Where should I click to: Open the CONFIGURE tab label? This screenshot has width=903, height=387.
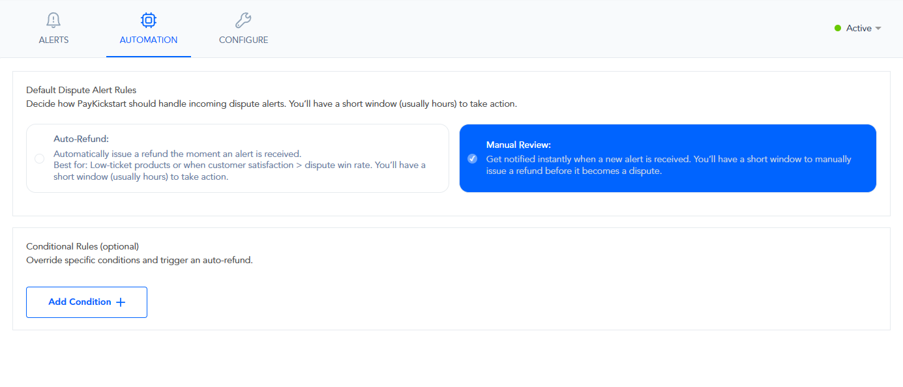point(243,40)
